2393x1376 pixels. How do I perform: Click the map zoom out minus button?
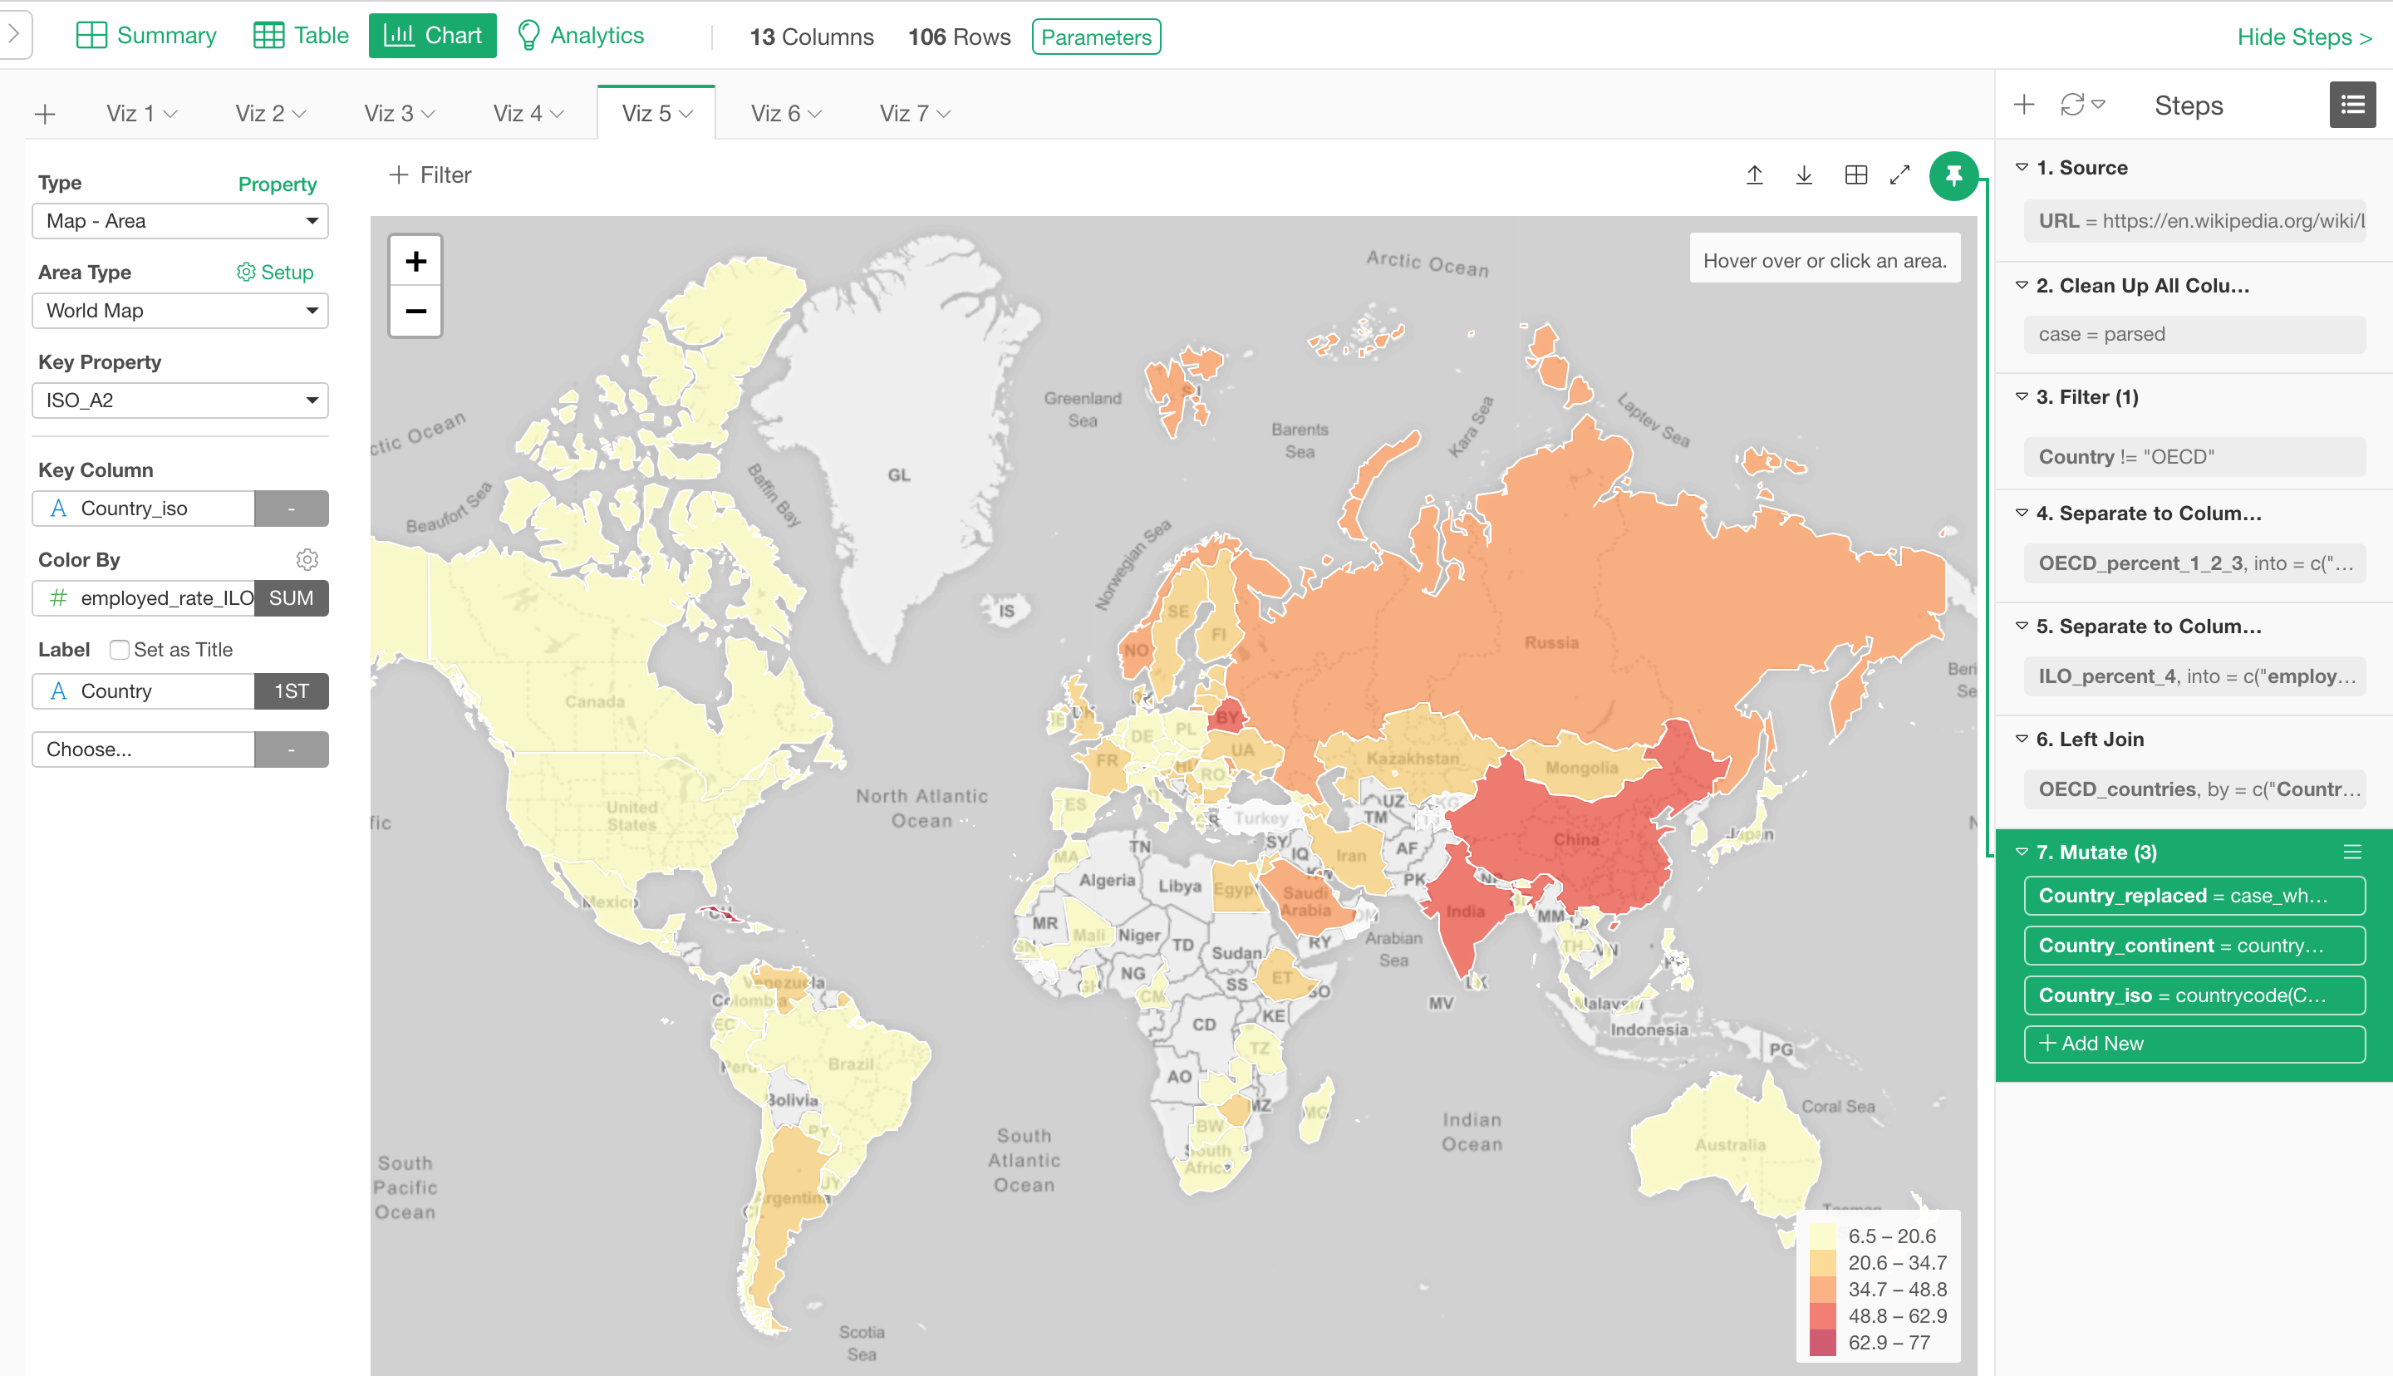click(415, 311)
